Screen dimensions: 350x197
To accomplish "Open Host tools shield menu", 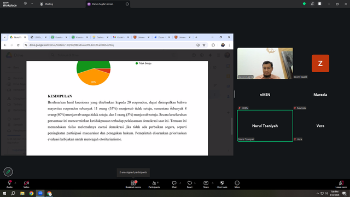I will (x=222, y=184).
